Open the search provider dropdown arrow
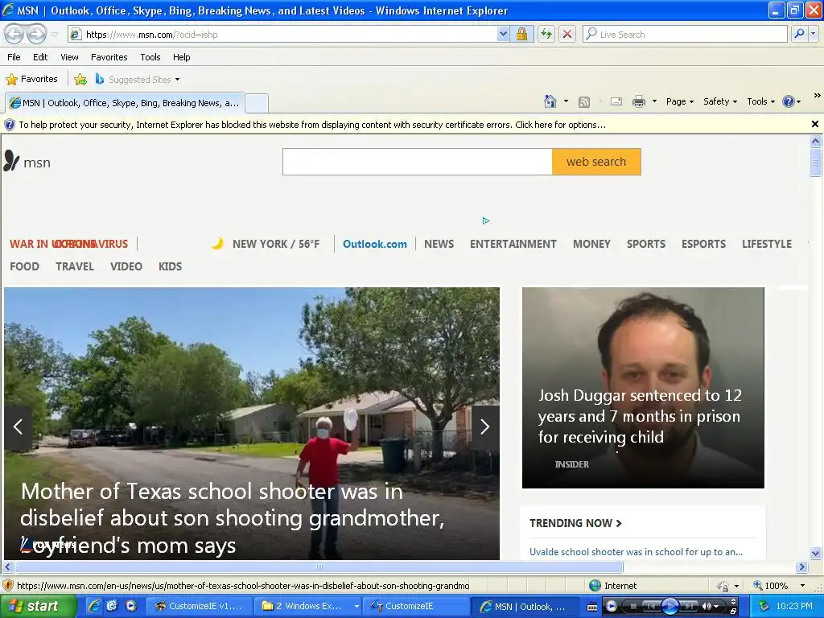824x618 pixels. pyautogui.click(x=813, y=34)
